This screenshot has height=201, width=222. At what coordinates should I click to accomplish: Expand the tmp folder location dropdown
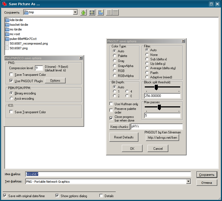pos(75,12)
